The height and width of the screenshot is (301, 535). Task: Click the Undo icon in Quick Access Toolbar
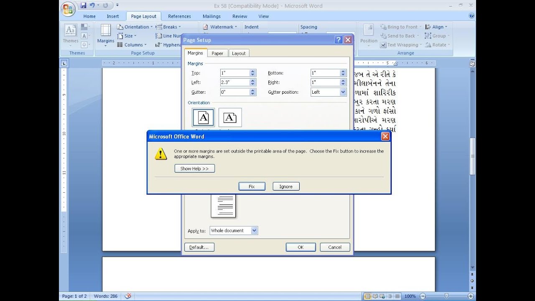tap(92, 5)
